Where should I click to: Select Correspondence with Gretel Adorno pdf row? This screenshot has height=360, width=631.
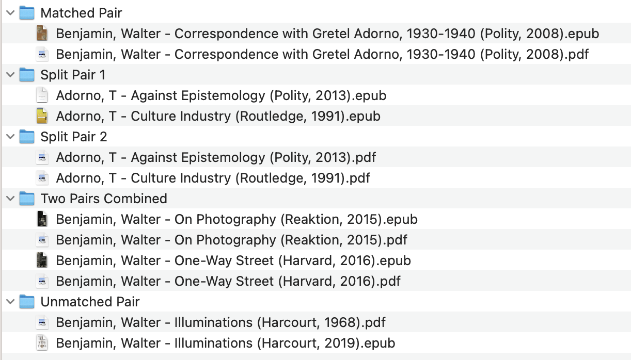click(x=322, y=54)
